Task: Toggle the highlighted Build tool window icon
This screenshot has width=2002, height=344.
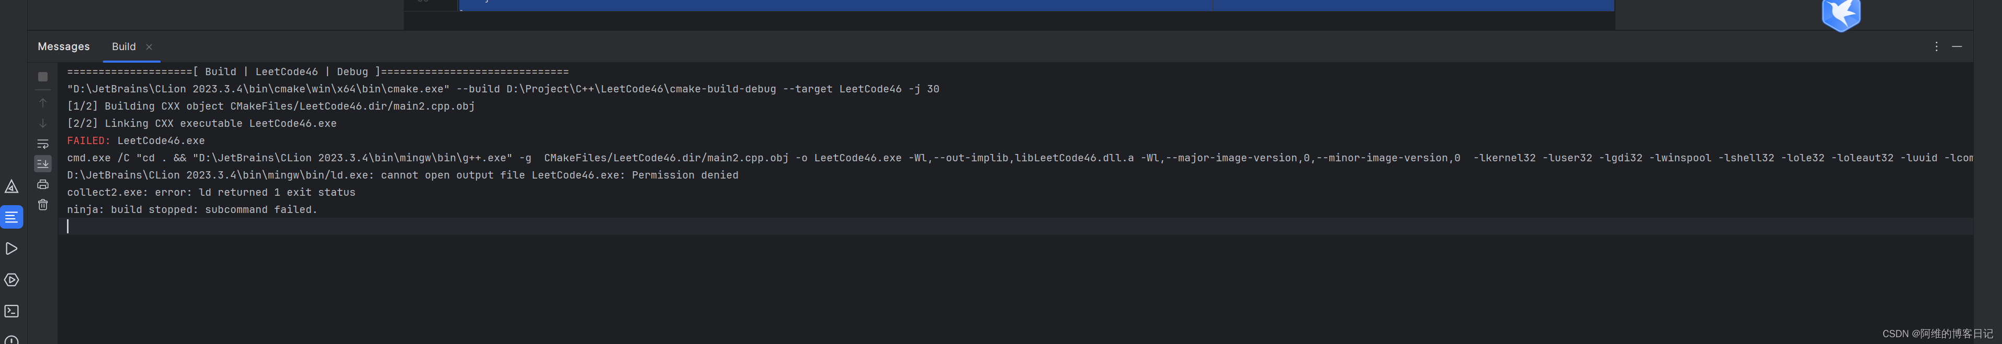Action: [12, 217]
